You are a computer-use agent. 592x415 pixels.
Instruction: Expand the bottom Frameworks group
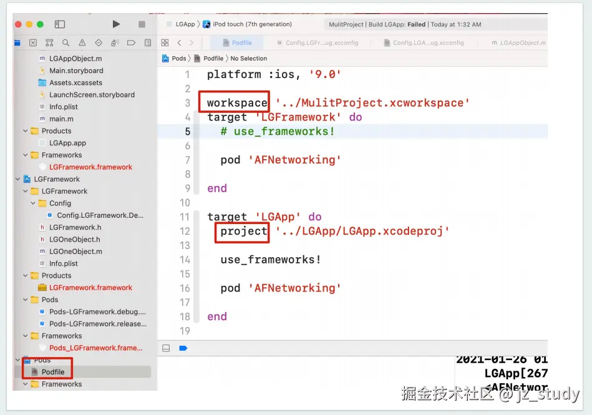point(26,384)
